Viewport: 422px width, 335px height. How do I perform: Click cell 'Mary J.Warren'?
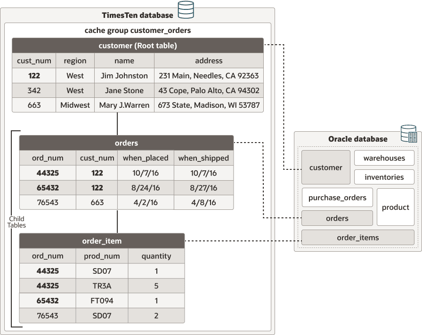click(x=124, y=105)
